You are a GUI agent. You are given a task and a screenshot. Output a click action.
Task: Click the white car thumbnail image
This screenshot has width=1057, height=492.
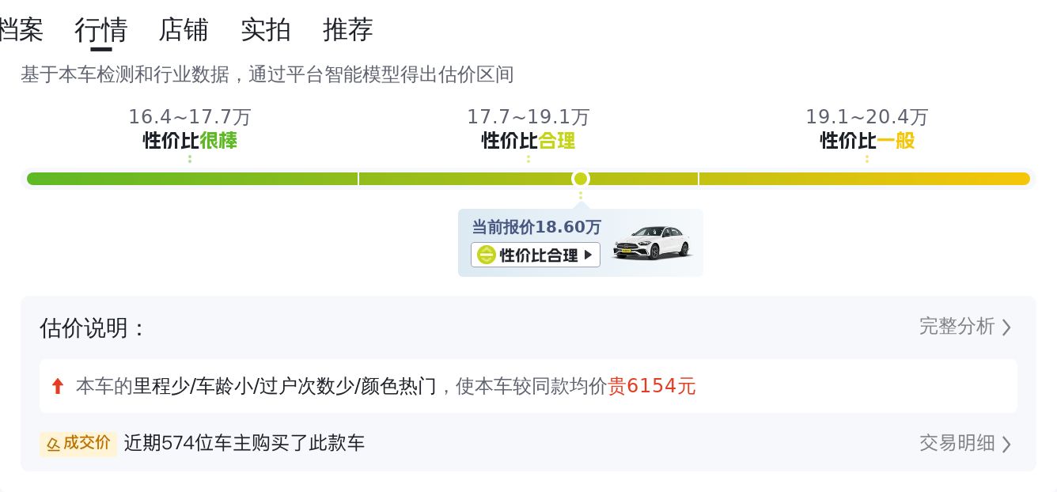tap(652, 242)
